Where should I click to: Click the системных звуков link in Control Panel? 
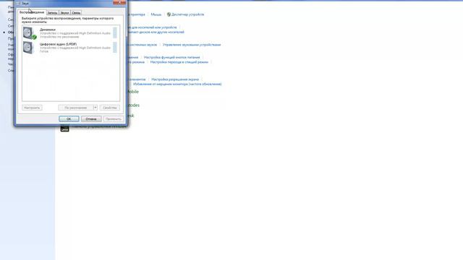142,45
